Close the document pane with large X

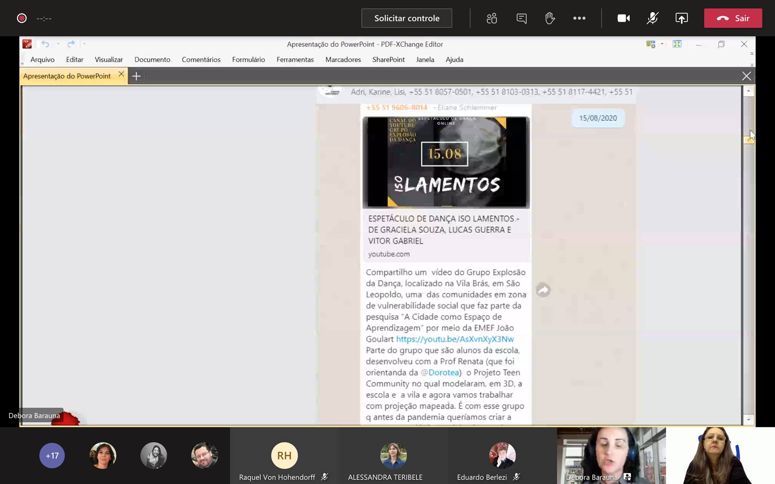click(x=746, y=76)
